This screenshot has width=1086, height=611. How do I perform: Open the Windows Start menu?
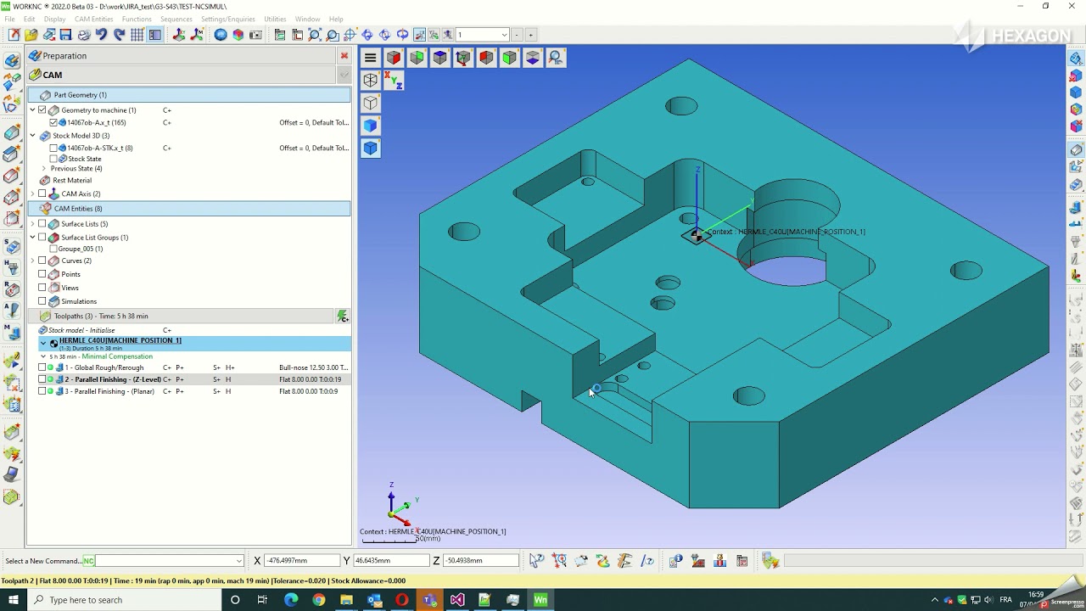click(14, 600)
